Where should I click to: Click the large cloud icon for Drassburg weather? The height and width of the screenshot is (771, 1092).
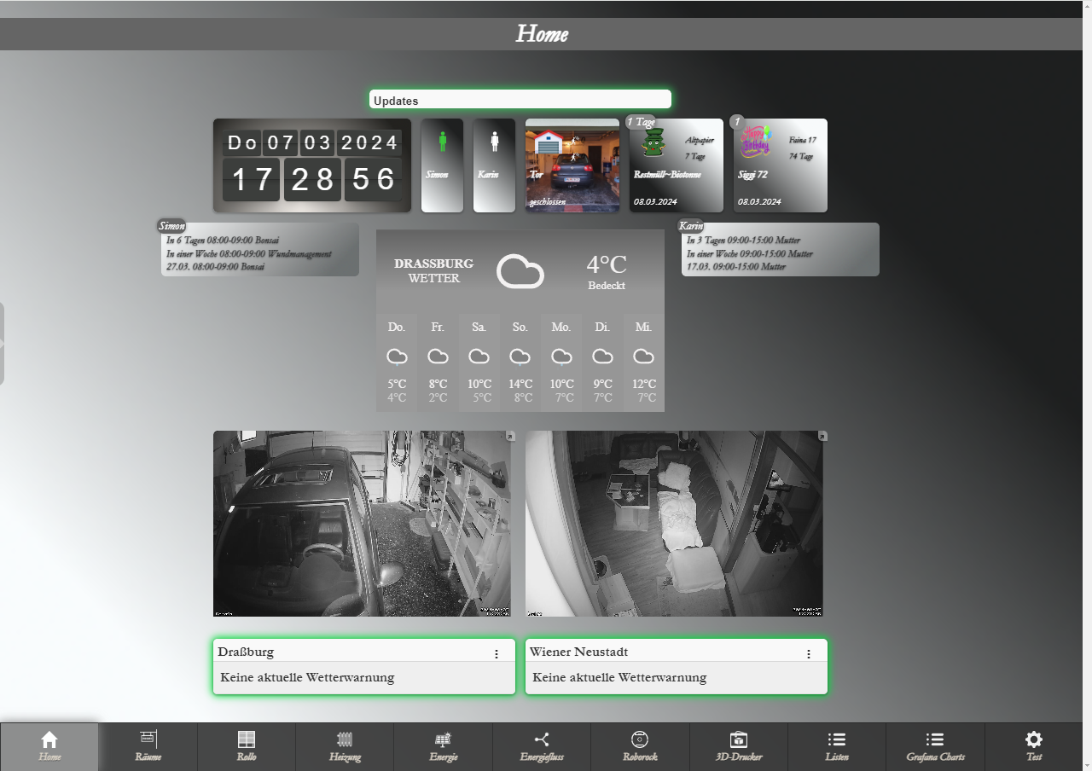520,271
